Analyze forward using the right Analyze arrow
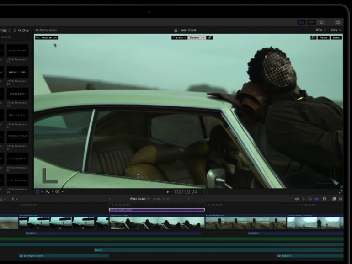 (x=56, y=38)
